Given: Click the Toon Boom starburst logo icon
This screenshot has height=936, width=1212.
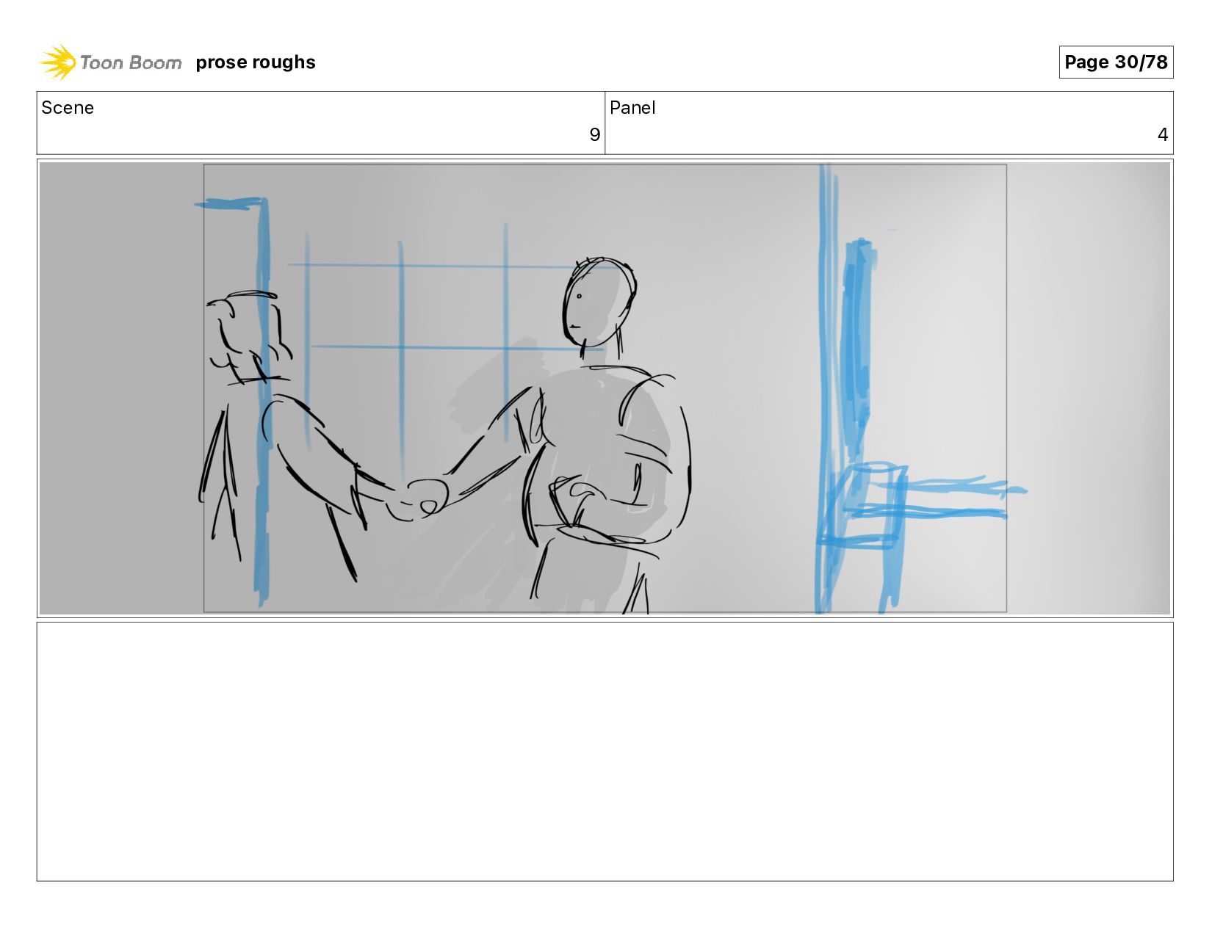Looking at the screenshot, I should click(x=58, y=62).
